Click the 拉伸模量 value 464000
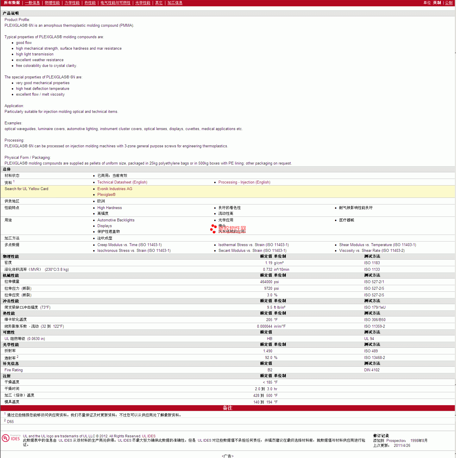Viewport: 456px width, 458px height. coord(266,282)
